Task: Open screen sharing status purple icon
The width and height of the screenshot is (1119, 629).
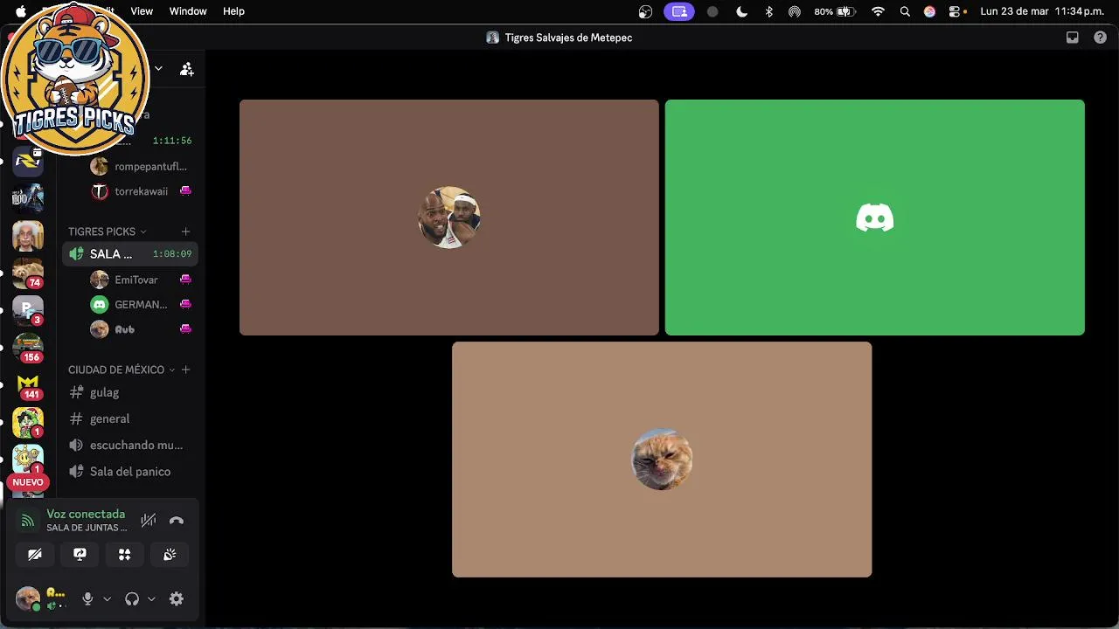Action: 680,11
